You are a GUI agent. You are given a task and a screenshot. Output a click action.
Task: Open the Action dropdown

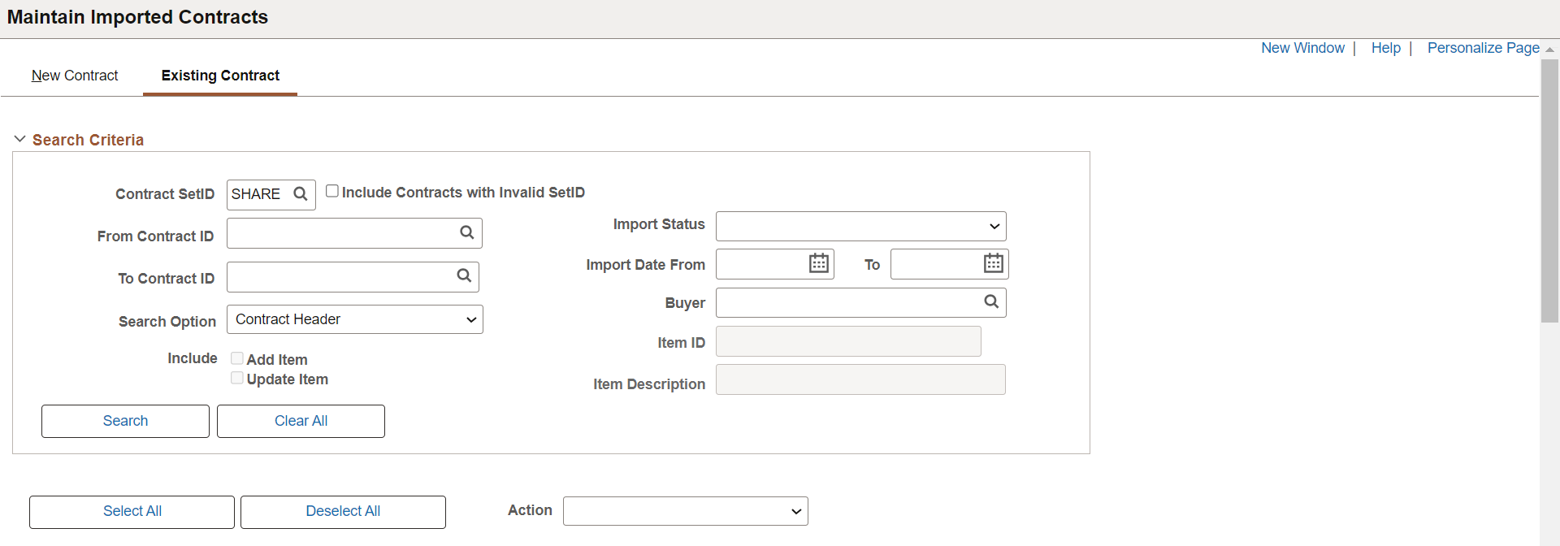click(x=686, y=511)
